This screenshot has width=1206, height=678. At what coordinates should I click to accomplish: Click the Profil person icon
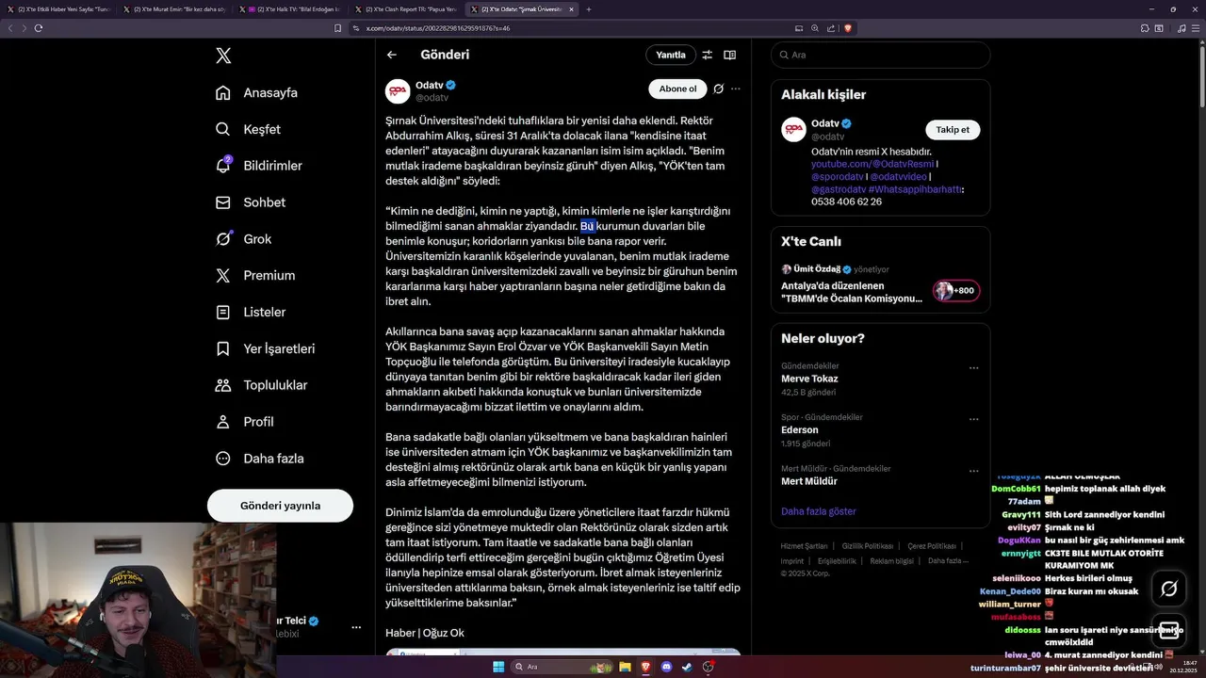(x=223, y=422)
